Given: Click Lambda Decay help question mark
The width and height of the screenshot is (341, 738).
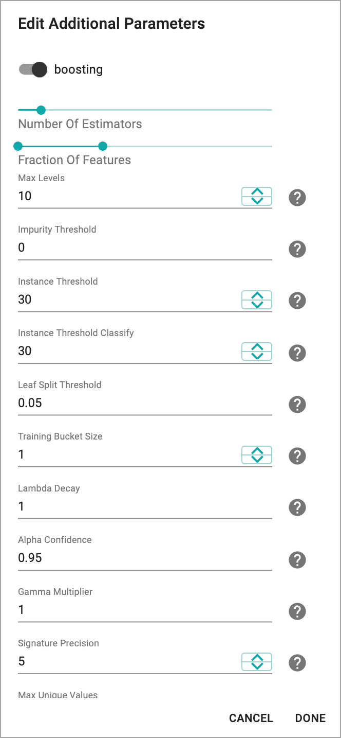Looking at the screenshot, I should 297,508.
